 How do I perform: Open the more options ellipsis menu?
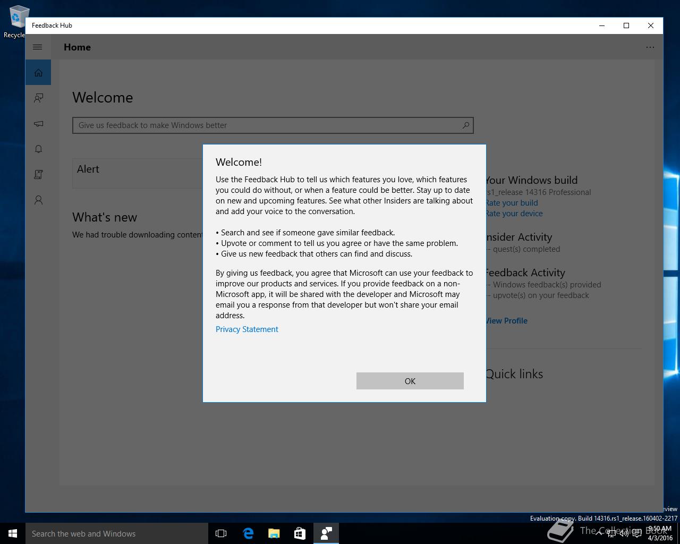pos(650,47)
